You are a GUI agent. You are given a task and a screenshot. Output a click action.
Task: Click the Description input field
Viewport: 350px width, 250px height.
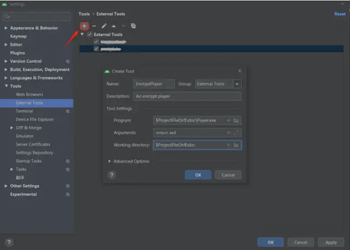pyautogui.click(x=187, y=96)
